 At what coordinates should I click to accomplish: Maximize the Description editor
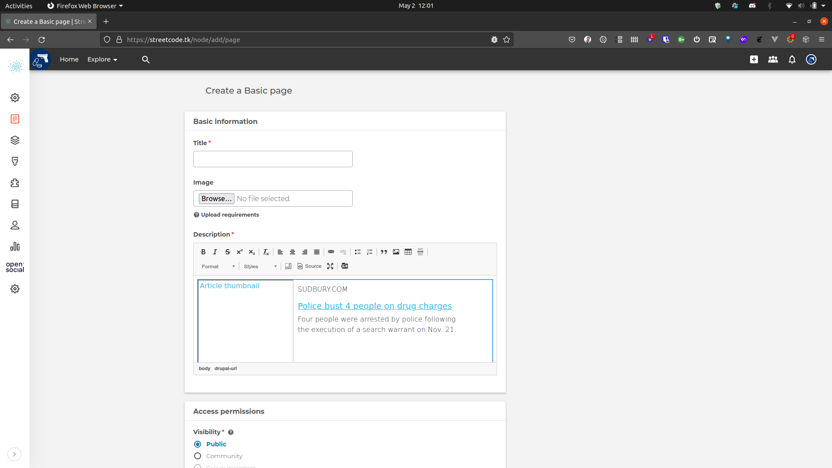[x=330, y=266]
